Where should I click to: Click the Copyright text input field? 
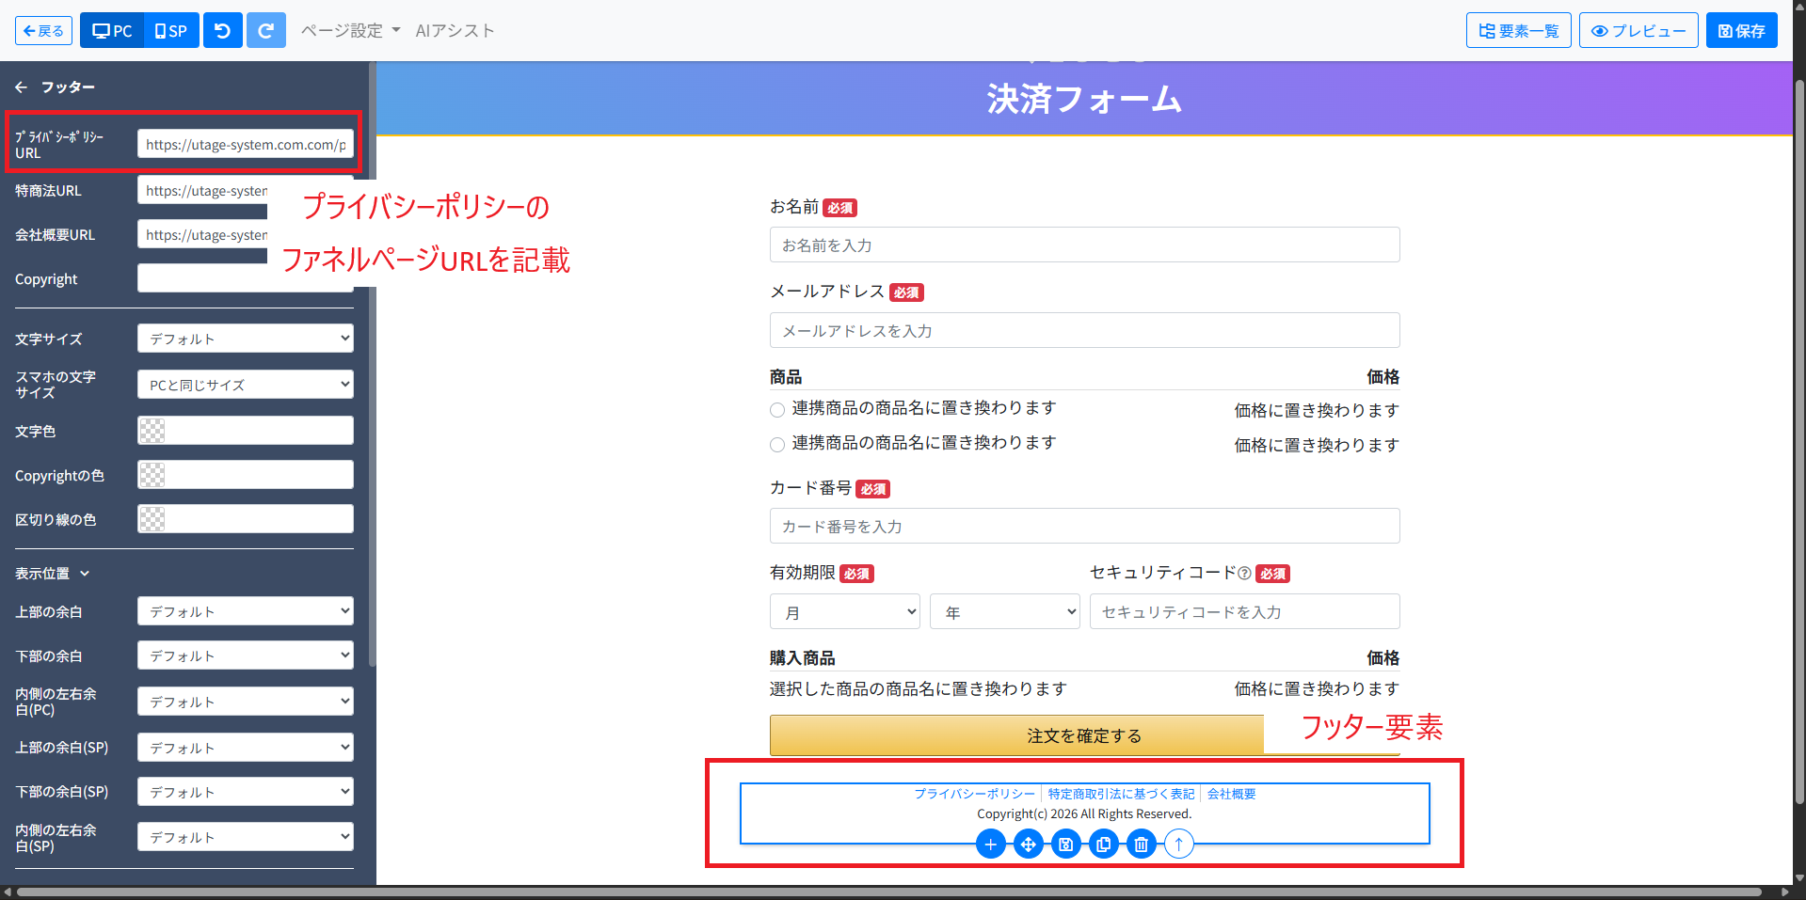[x=202, y=278]
